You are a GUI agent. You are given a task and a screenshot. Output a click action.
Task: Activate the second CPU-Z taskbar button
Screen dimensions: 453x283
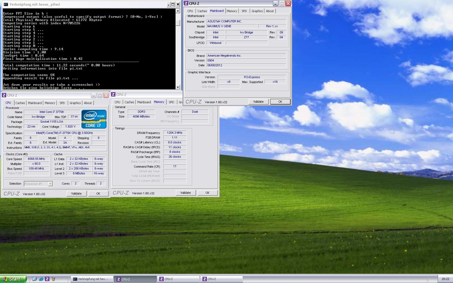pyautogui.click(x=178, y=279)
